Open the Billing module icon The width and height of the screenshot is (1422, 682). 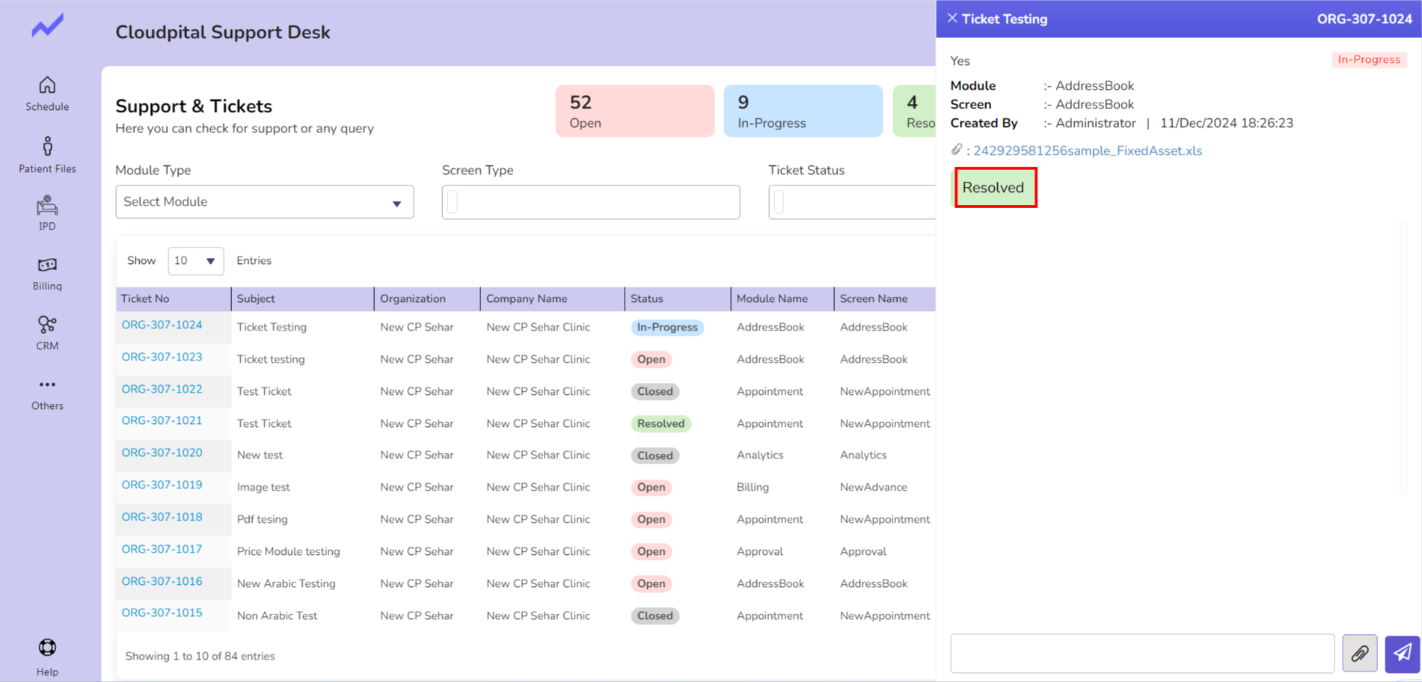(x=47, y=266)
